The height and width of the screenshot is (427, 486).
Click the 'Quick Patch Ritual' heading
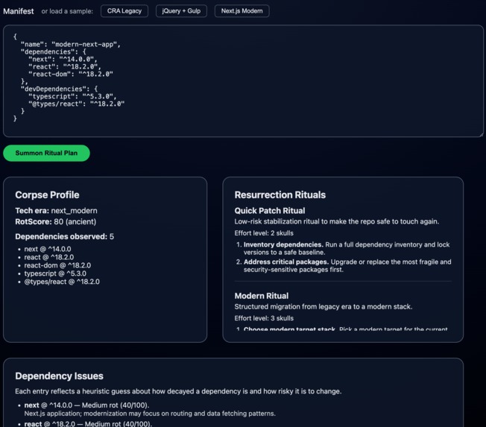(270, 211)
